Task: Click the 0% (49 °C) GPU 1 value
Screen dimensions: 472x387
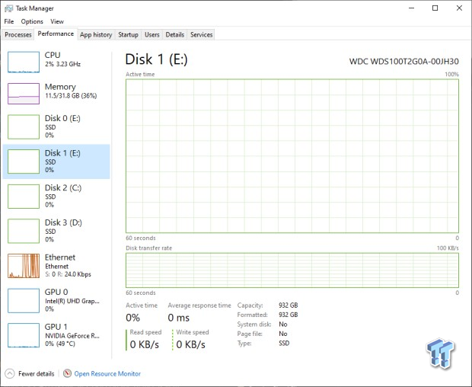Action: [60, 344]
